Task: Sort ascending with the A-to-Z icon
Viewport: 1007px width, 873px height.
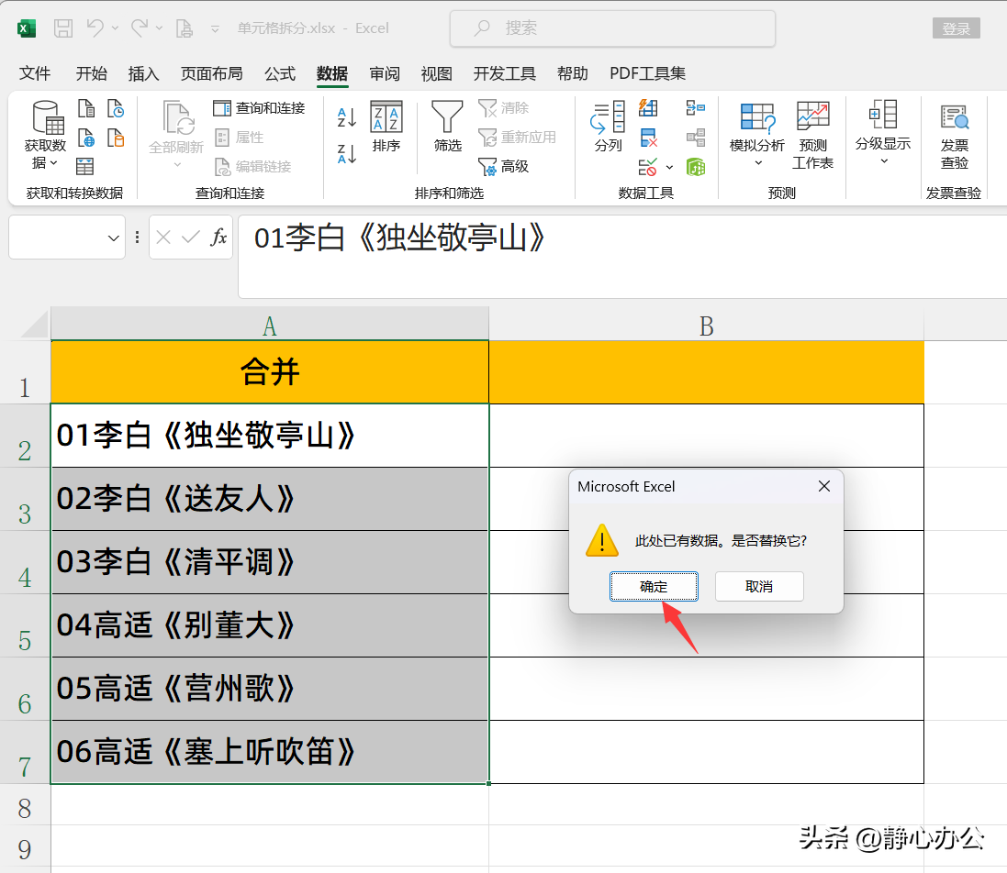Action: (347, 117)
